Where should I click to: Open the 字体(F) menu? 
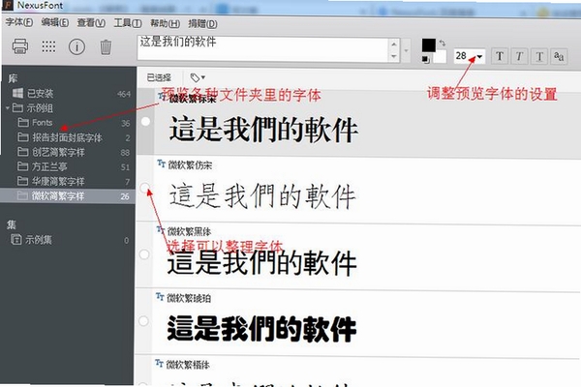coord(19,22)
